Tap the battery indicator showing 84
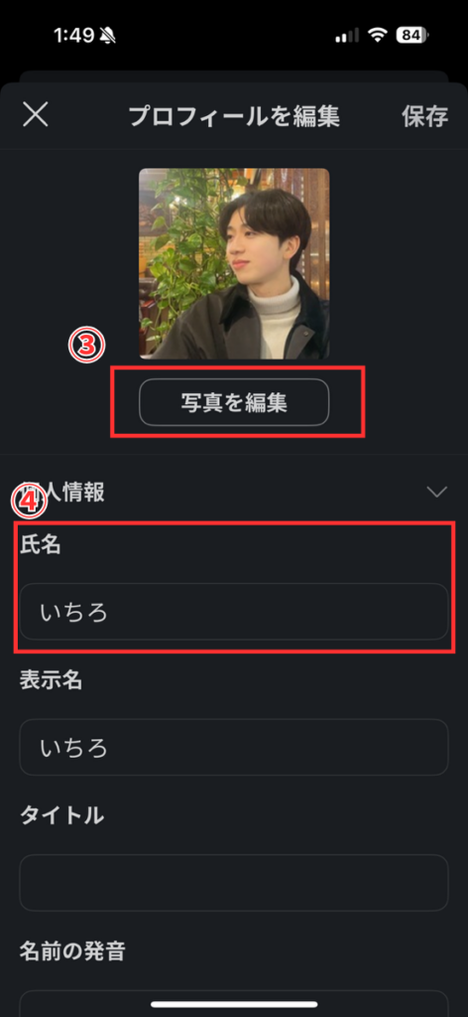 tap(412, 35)
